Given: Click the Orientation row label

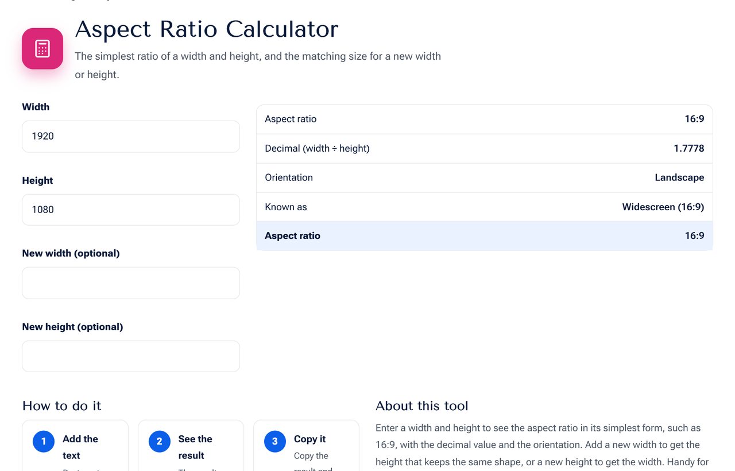Looking at the screenshot, I should coord(289,177).
